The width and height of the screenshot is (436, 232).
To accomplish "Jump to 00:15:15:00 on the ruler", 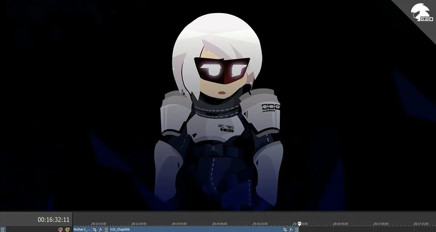I will pyautogui.click(x=99, y=224).
